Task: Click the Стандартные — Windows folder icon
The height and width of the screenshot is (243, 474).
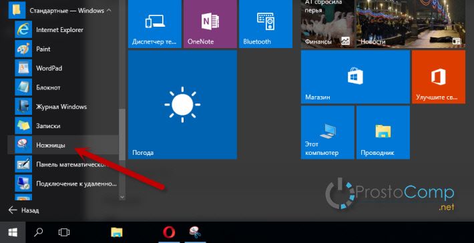Action: [x=17, y=10]
